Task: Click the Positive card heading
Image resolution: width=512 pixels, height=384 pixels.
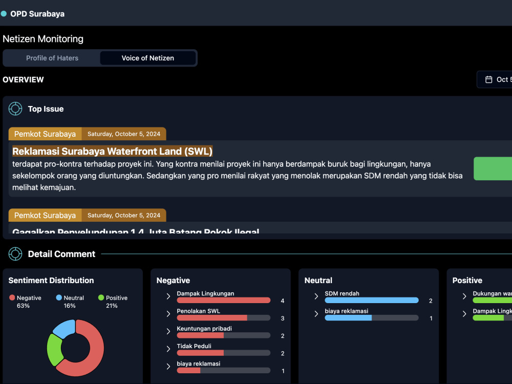Action: tap(467, 281)
